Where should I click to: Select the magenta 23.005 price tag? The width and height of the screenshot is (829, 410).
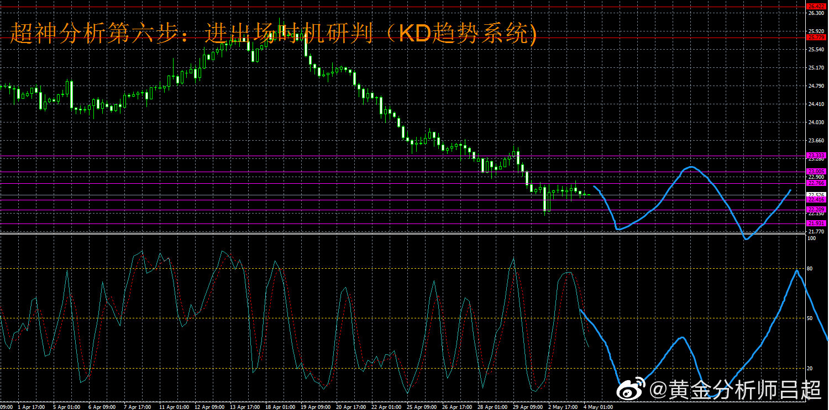(x=816, y=172)
